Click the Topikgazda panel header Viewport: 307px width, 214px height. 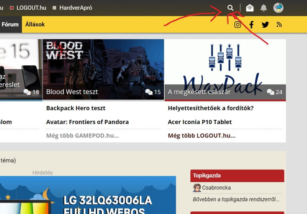click(237, 176)
